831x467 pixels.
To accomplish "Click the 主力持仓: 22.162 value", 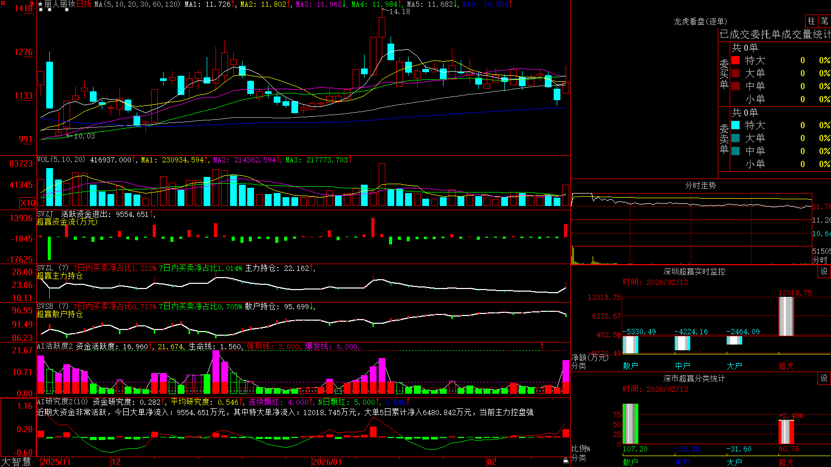I will [x=279, y=268].
